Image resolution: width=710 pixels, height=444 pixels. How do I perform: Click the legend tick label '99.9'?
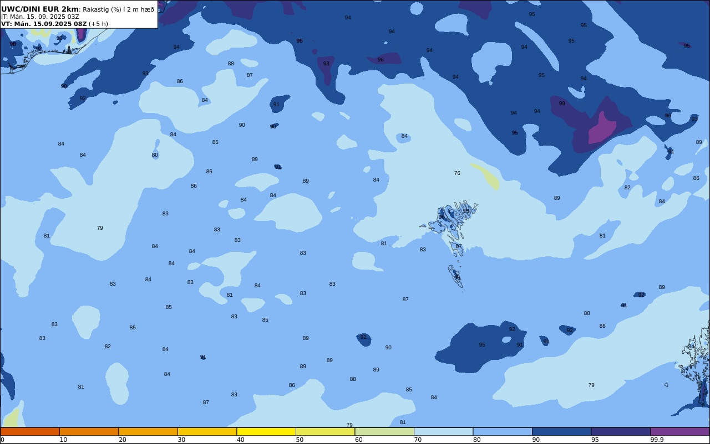point(657,440)
